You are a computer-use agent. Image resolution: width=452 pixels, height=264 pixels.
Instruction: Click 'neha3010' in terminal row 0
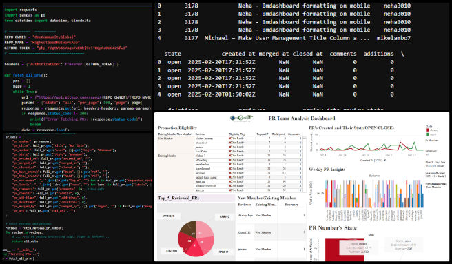pyautogui.click(x=397, y=6)
